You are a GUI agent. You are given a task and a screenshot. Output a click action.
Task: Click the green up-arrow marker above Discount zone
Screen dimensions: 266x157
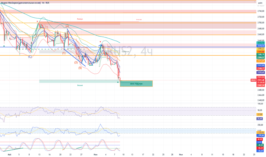118,82
